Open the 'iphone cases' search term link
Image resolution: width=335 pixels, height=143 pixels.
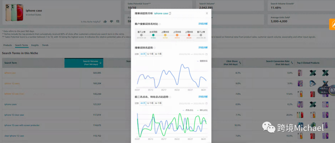[x=11, y=104]
